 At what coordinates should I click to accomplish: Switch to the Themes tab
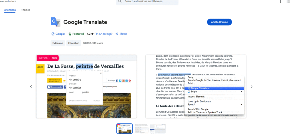coord(25,10)
